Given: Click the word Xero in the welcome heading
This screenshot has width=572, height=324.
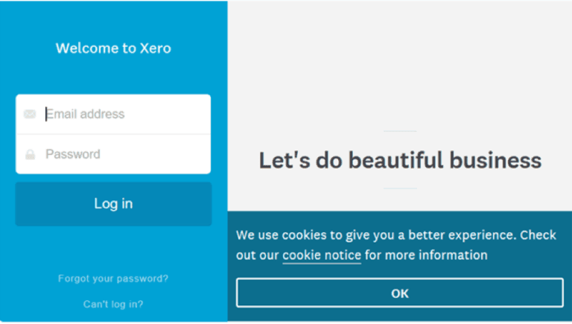Looking at the screenshot, I should [156, 48].
